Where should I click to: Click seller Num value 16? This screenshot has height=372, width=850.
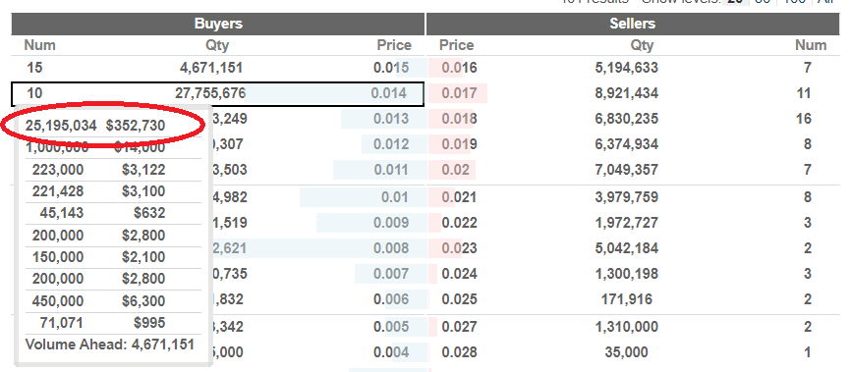tap(804, 119)
